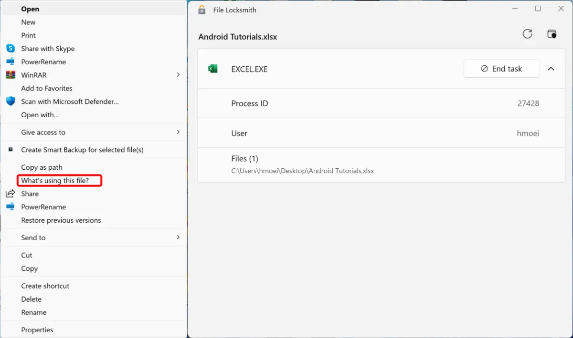Click the Excel icon next to EXCEL.EXE
The height and width of the screenshot is (338, 573).
213,69
